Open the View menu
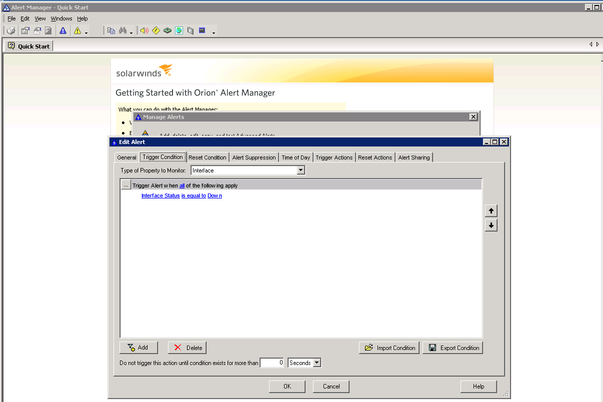 click(x=40, y=18)
